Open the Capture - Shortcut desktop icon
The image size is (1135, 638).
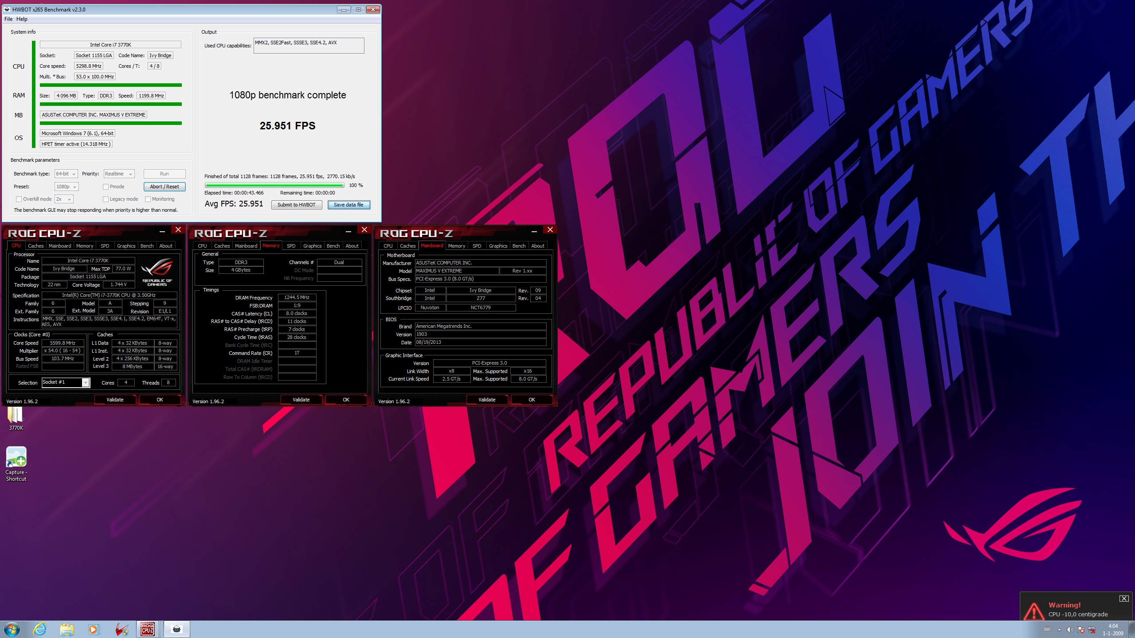(16, 464)
